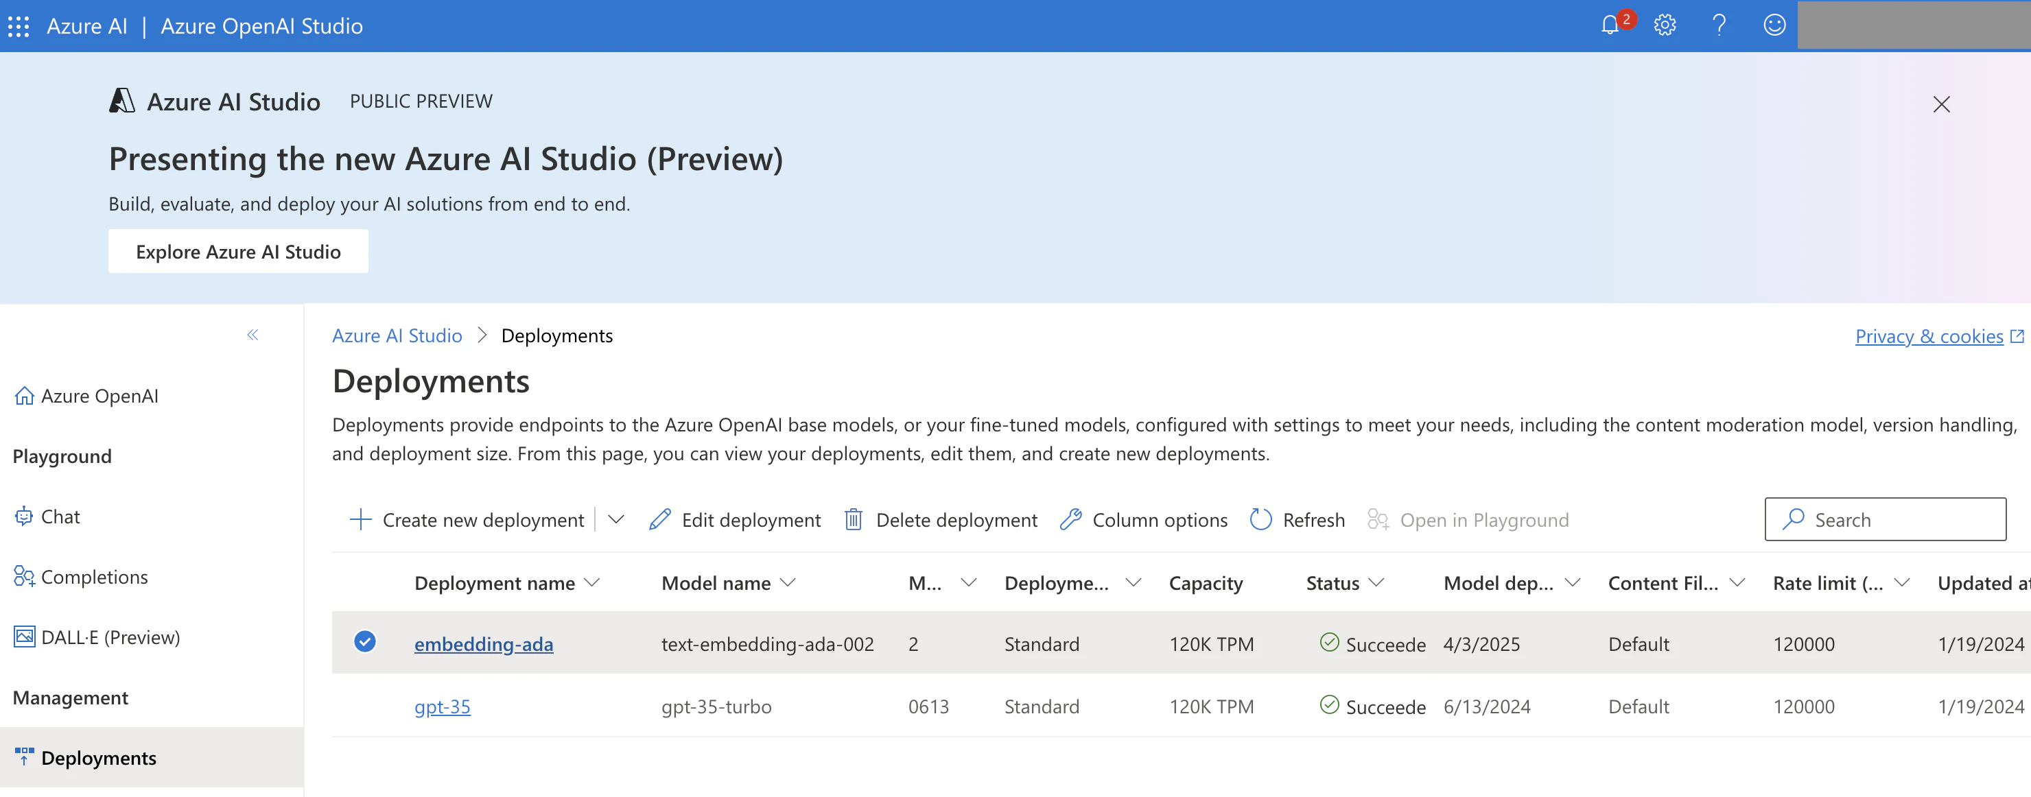Click Column options button
The height and width of the screenshot is (797, 2031).
[1144, 519]
